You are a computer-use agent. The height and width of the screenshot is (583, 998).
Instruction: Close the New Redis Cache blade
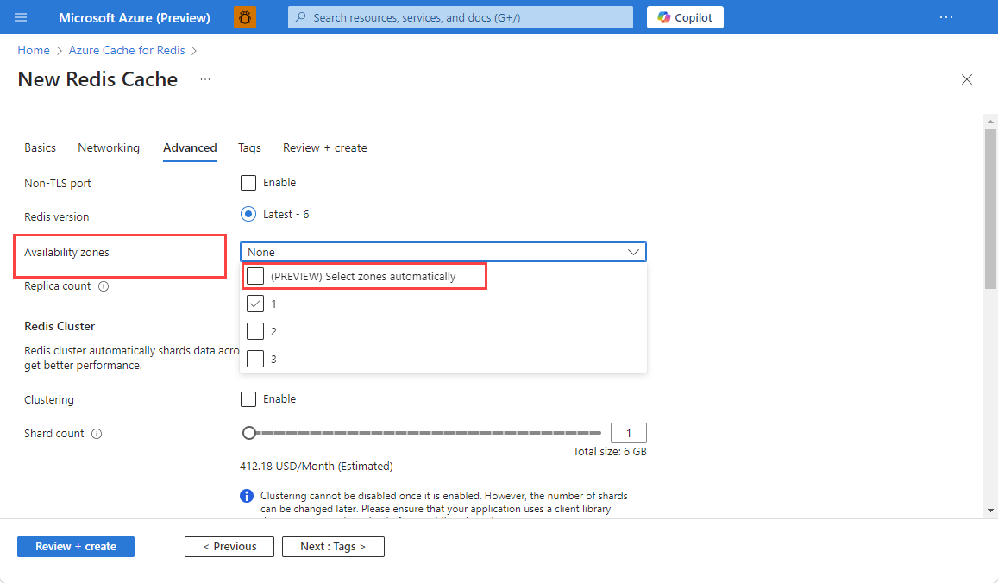point(967,79)
